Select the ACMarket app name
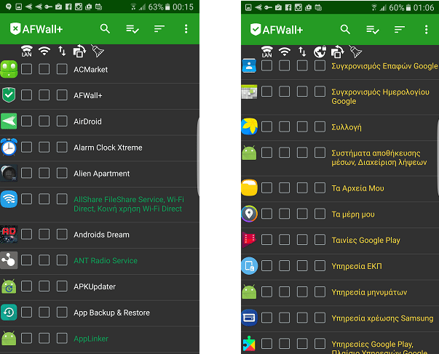 pyautogui.click(x=91, y=69)
